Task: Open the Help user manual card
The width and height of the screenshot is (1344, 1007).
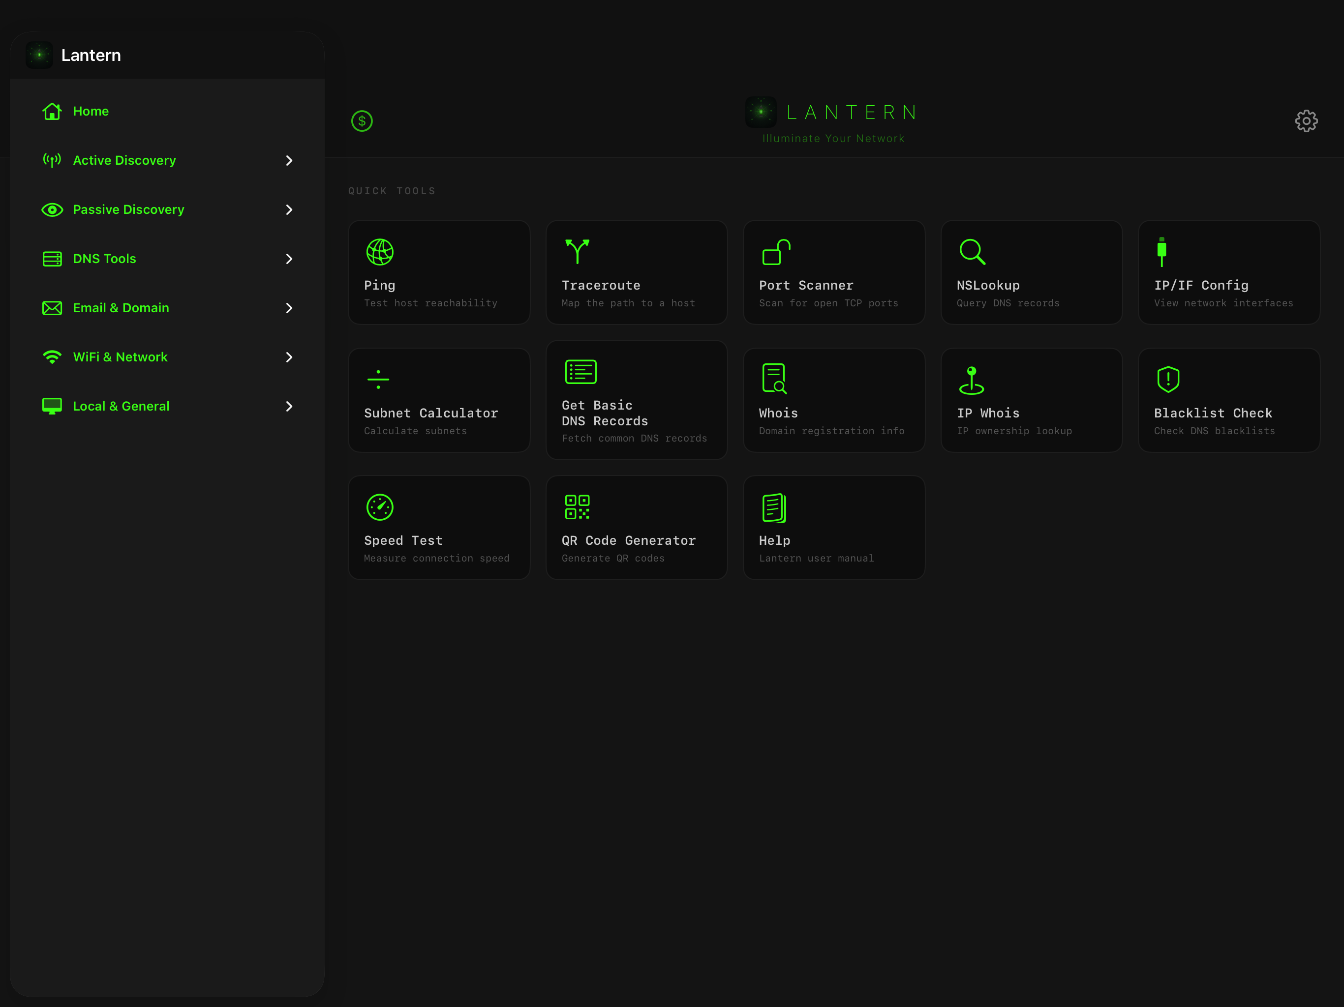Action: (834, 527)
